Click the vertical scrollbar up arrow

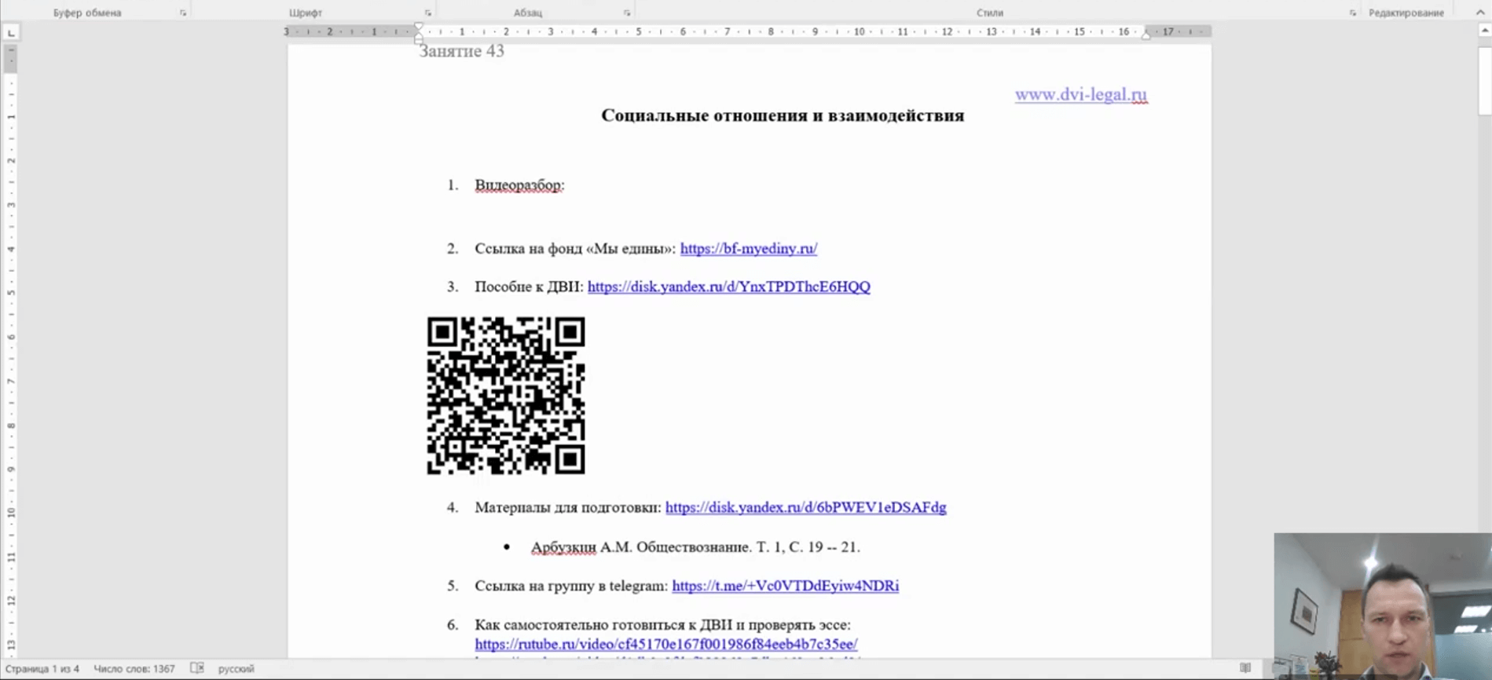tap(1484, 31)
